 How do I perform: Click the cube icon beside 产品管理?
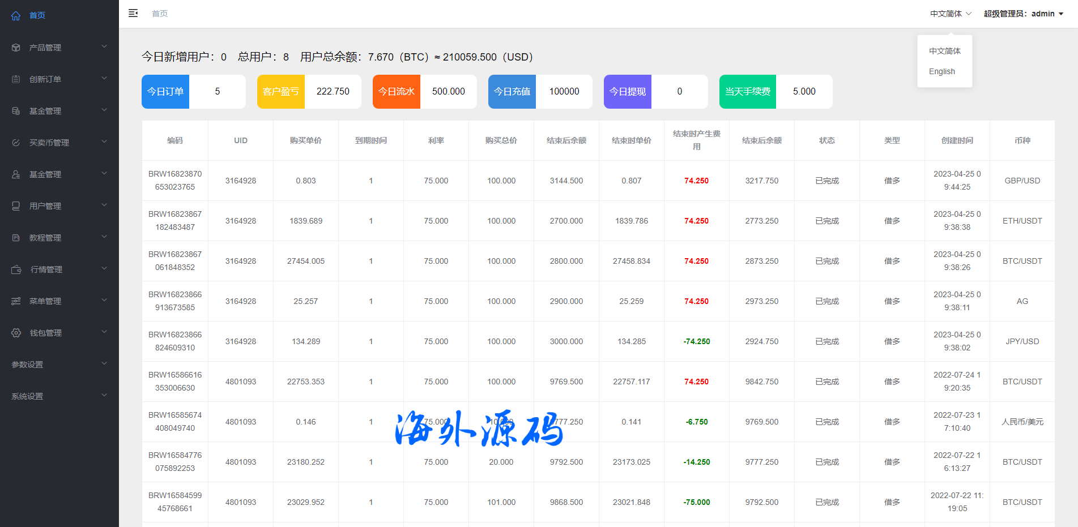click(16, 48)
